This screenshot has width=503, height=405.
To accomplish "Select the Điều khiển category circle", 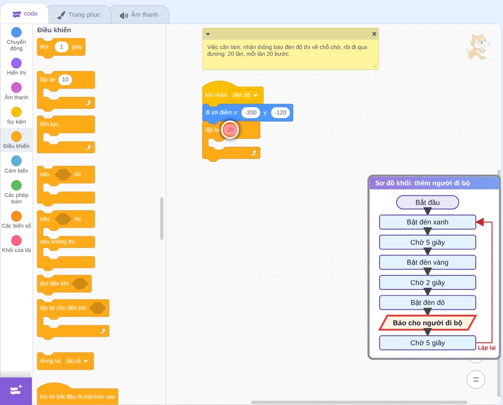I will 16,137.
